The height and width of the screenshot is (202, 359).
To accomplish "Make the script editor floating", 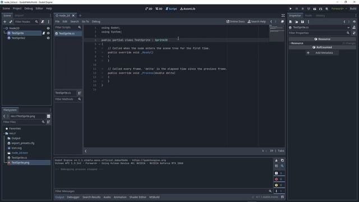I will coord(282,21).
